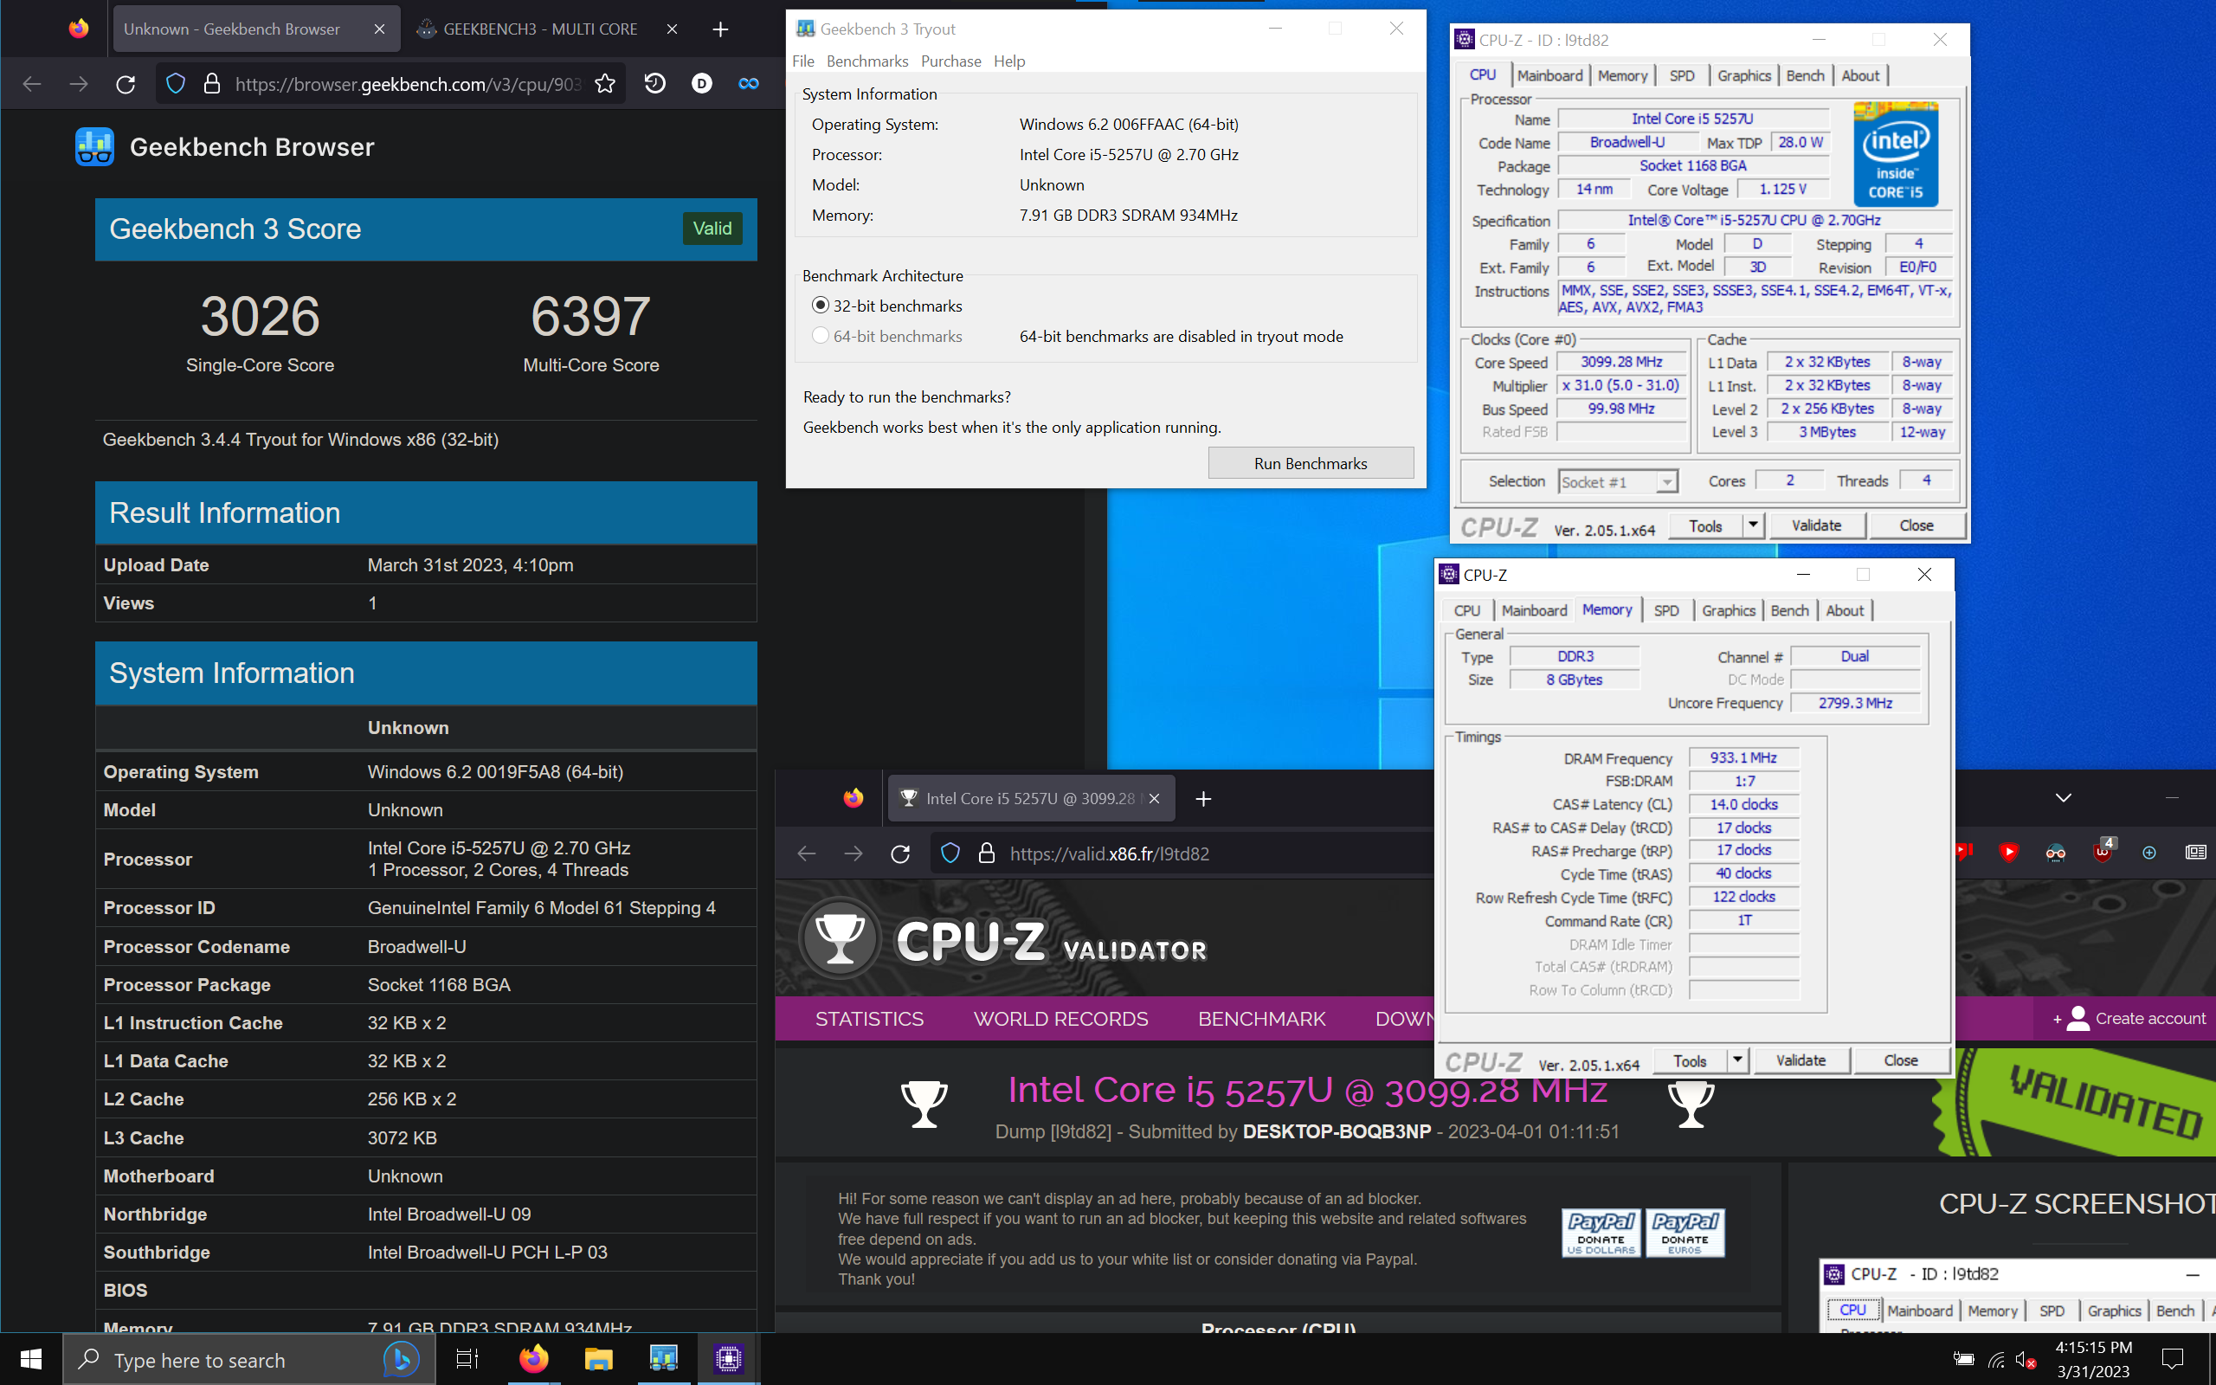This screenshot has height=1385, width=2216.
Task: Open the list-all-tabs chevron in the lower Firefox window
Action: (x=2063, y=798)
